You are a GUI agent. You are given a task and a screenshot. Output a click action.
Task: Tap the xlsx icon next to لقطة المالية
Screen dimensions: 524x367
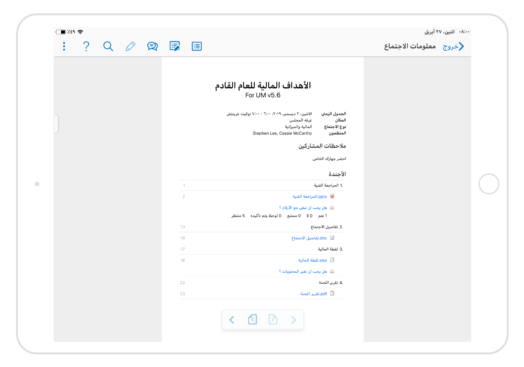(x=332, y=260)
